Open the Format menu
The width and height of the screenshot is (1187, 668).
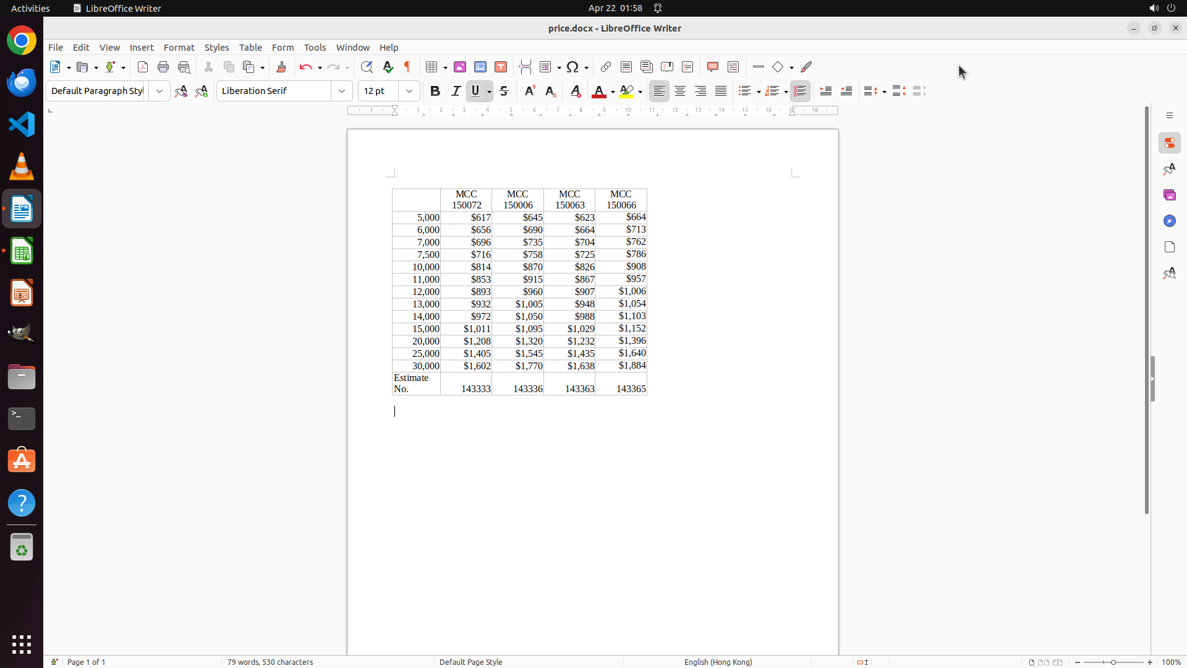click(x=179, y=48)
